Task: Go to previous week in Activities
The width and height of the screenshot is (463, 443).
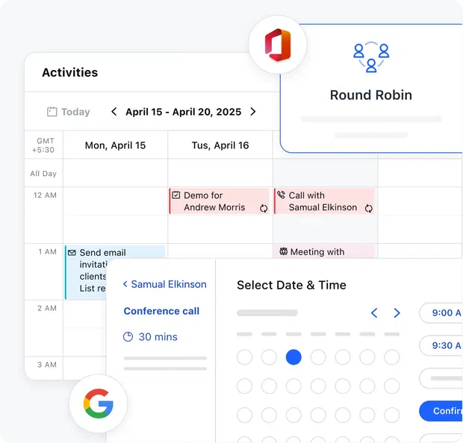Action: [114, 112]
